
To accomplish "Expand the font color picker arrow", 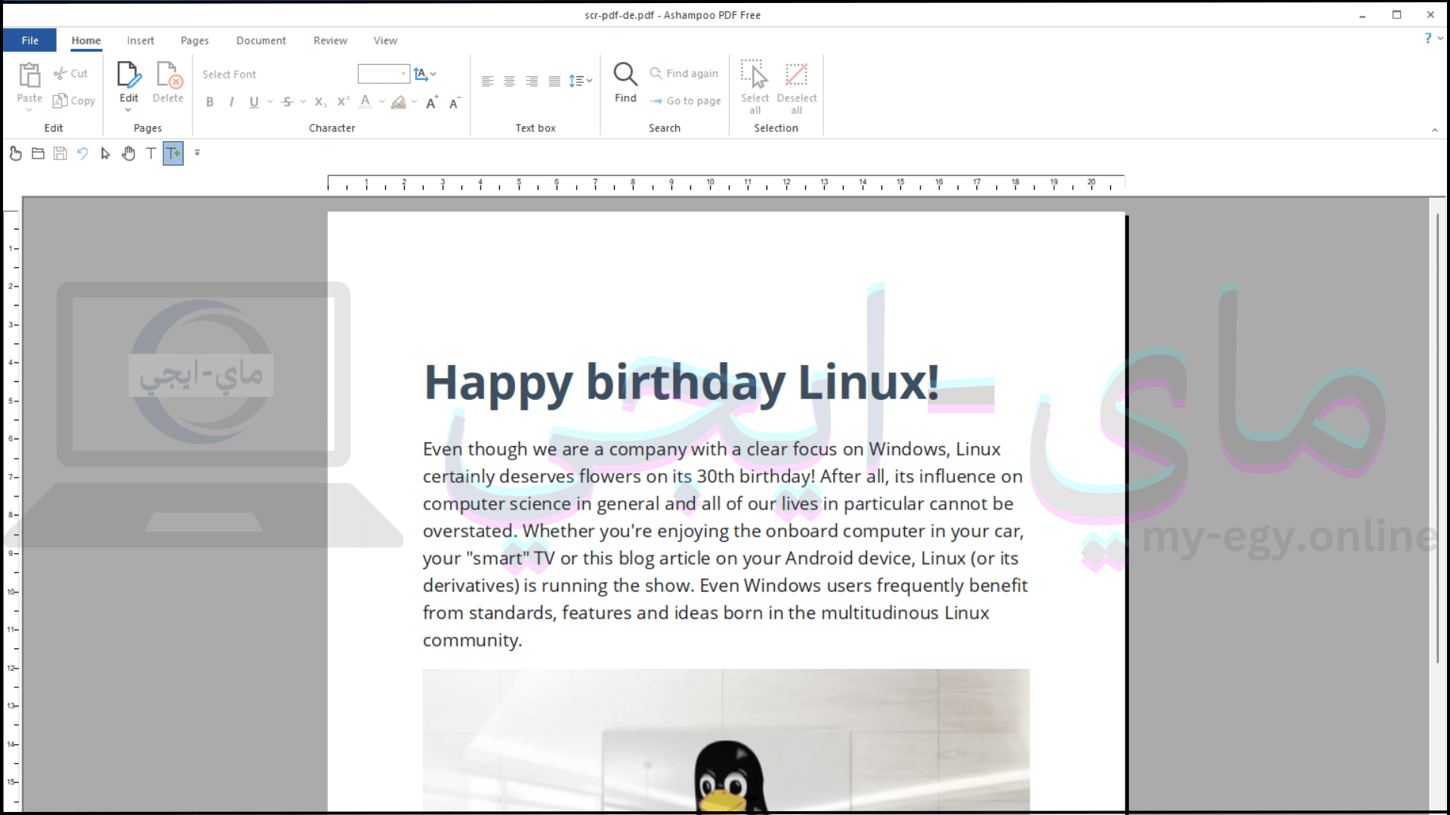I will [x=382, y=102].
